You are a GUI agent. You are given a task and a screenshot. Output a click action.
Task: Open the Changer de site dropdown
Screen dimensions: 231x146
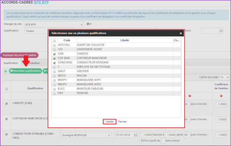coord(54,24)
